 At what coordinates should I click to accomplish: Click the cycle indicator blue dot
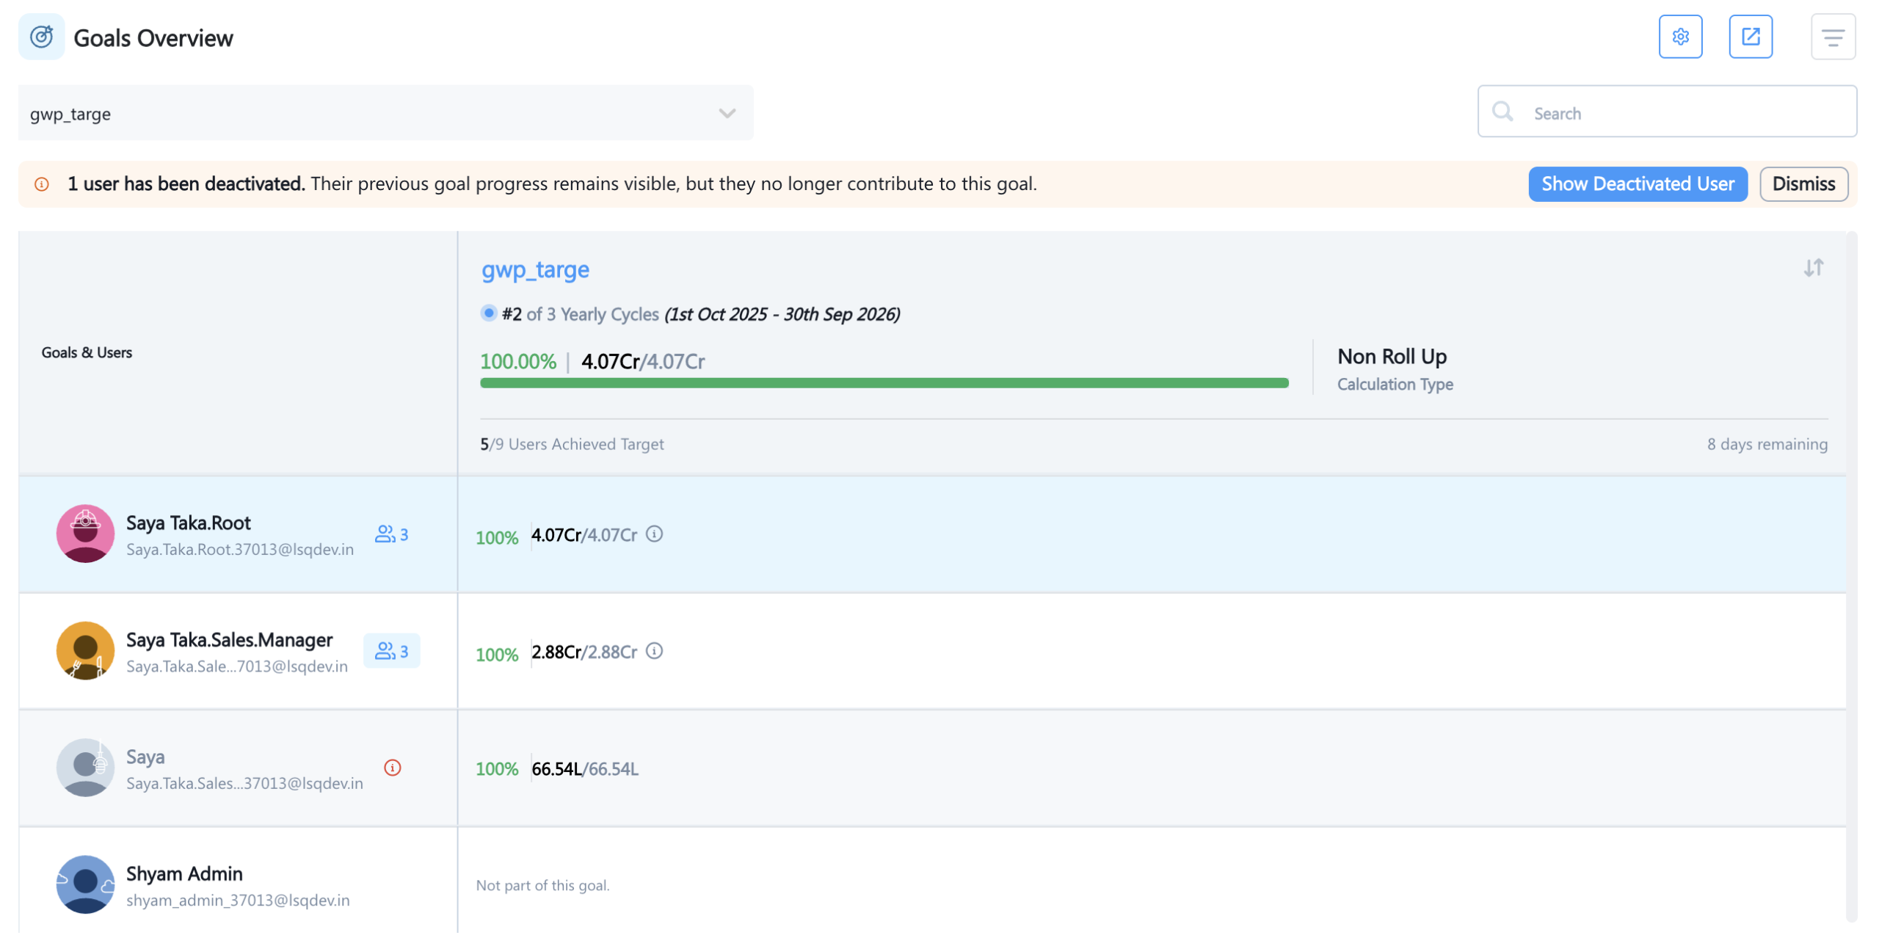488,313
